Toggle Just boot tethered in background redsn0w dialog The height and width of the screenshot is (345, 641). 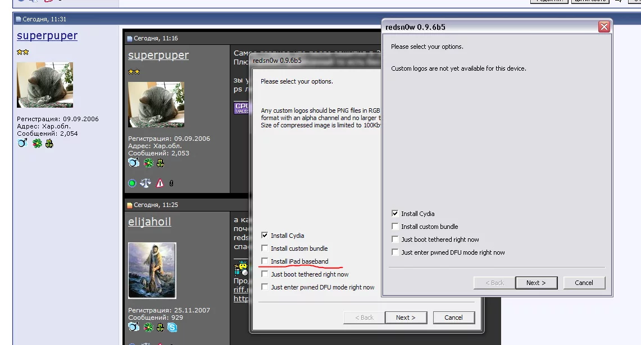[x=265, y=274]
